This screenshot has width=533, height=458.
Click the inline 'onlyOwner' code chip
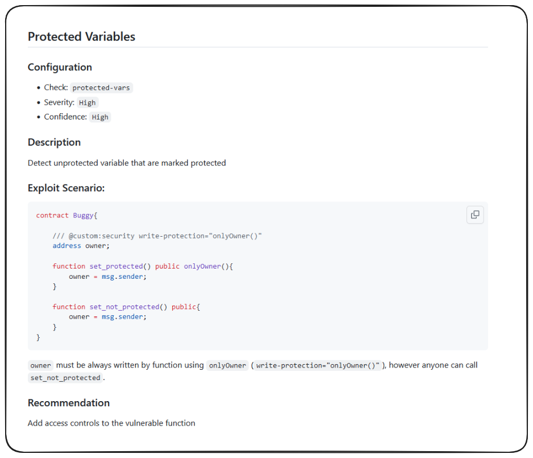pos(227,366)
